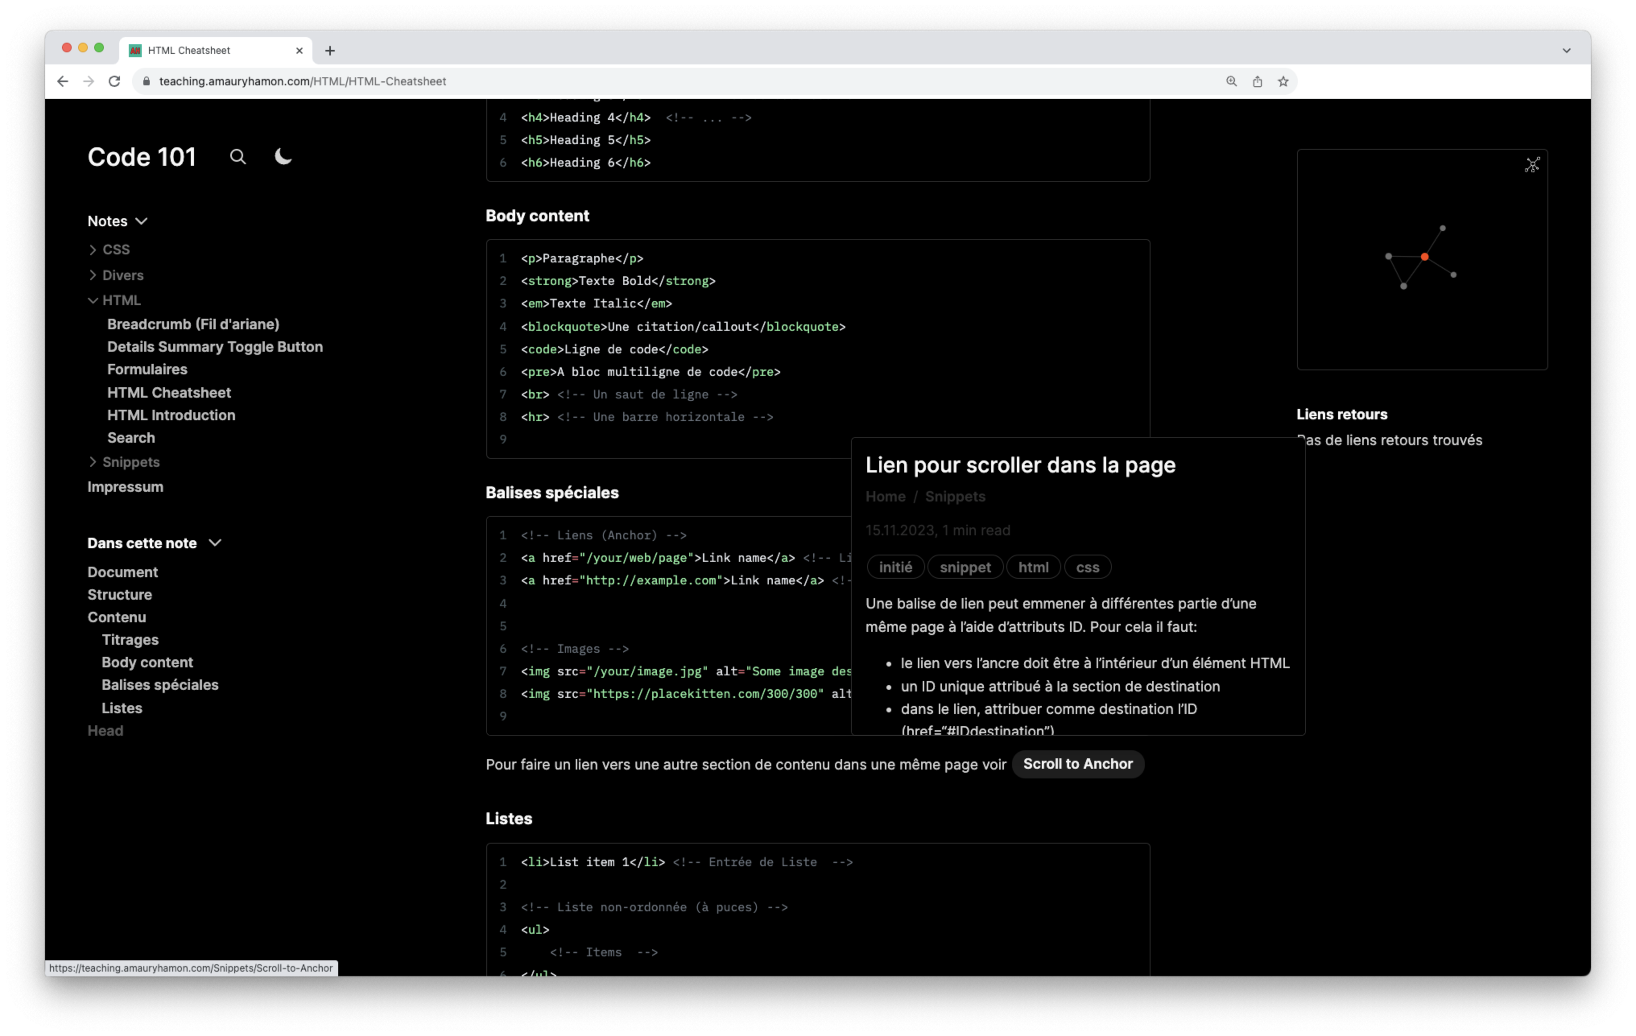This screenshot has height=1036, width=1636.
Task: Click the browser reload icon
Action: point(115,82)
